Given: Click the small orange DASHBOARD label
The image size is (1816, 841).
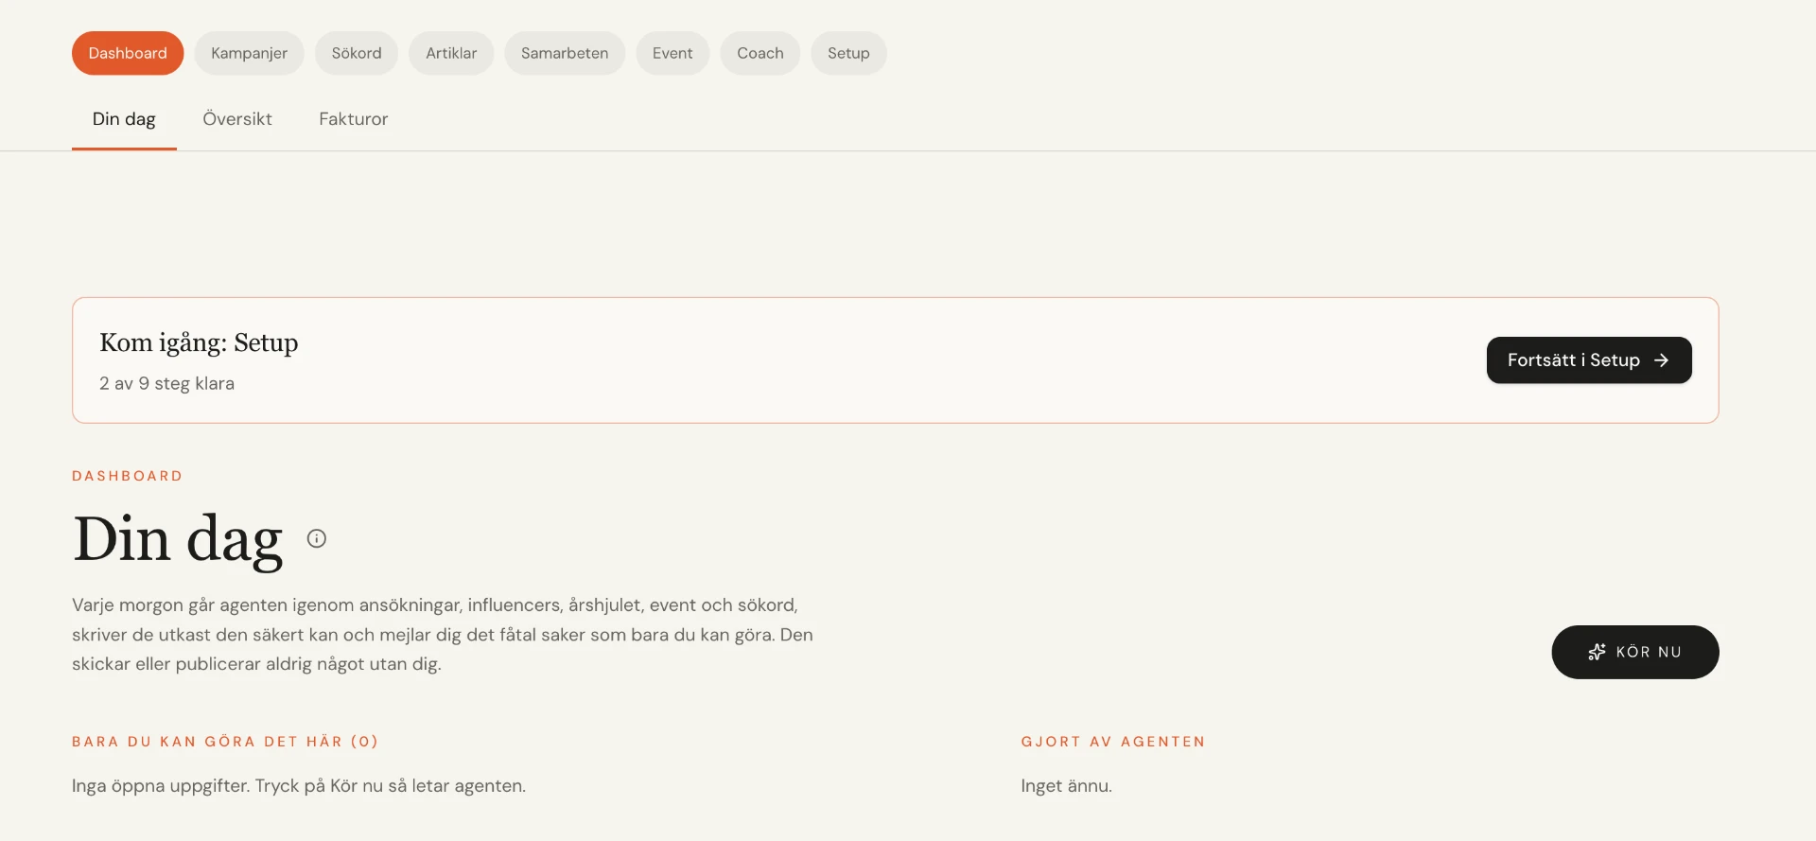Looking at the screenshot, I should coord(128,476).
